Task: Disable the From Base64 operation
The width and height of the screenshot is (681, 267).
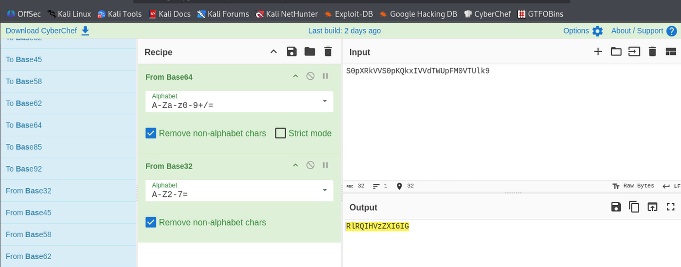Action: click(x=310, y=76)
